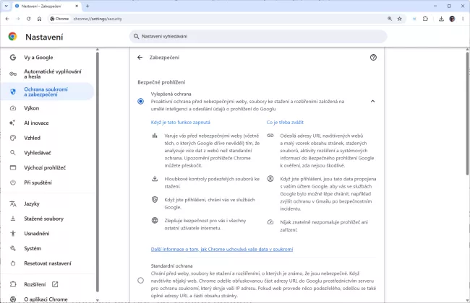
Task: Open Usnadnění settings section
Action: pyautogui.click(x=47, y=233)
